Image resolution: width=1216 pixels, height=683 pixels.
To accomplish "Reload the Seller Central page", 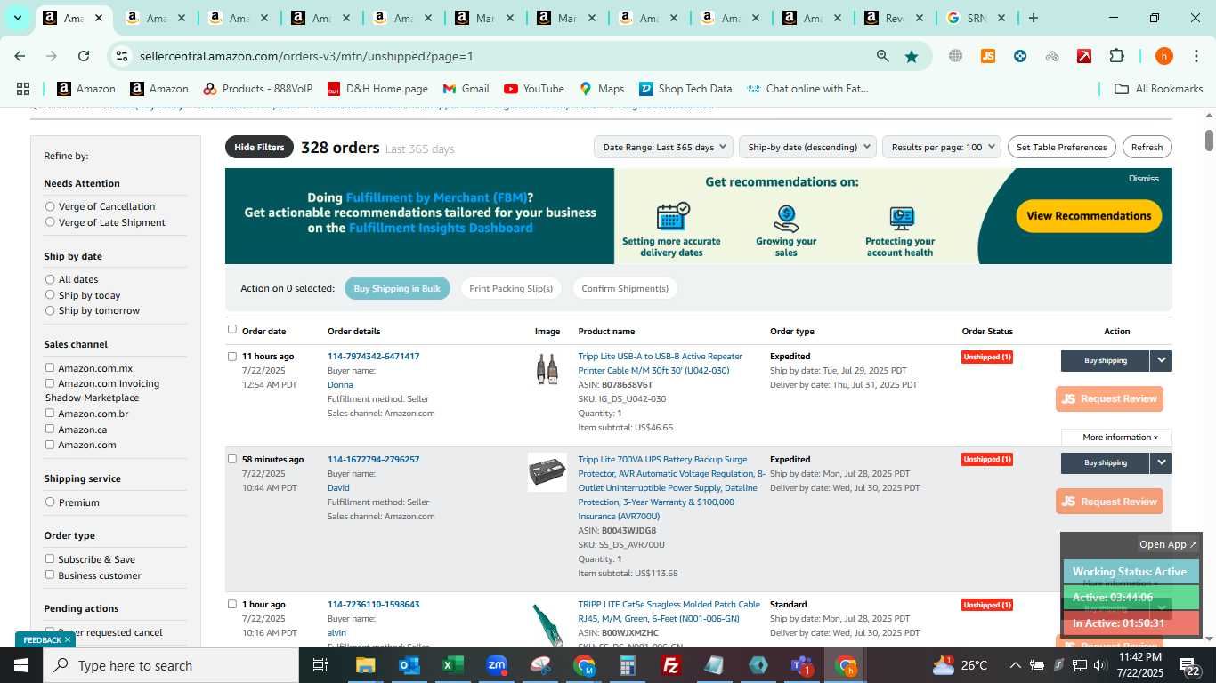I will pyautogui.click(x=84, y=56).
